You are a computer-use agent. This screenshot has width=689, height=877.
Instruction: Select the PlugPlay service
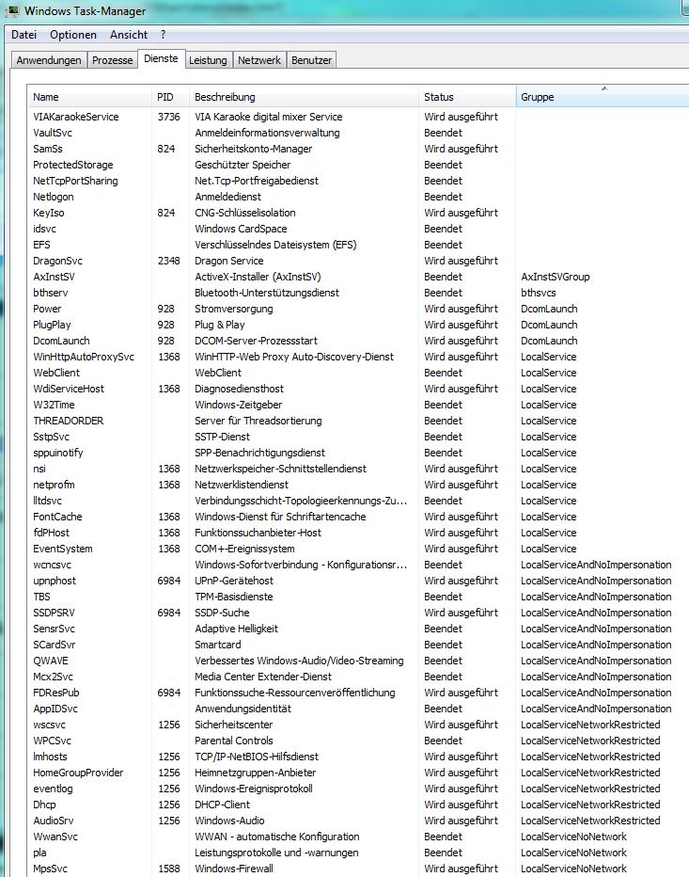[52, 325]
